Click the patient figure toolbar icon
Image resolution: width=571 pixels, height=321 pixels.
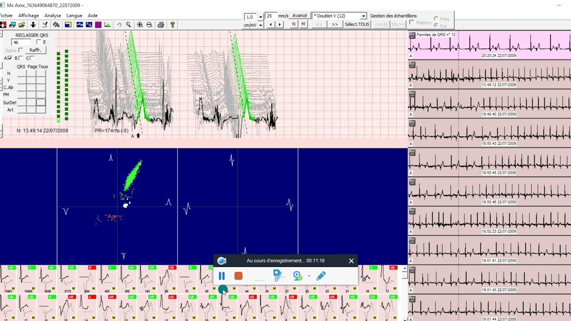tap(33, 25)
